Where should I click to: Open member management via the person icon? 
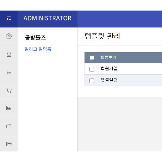click(x=9, y=54)
